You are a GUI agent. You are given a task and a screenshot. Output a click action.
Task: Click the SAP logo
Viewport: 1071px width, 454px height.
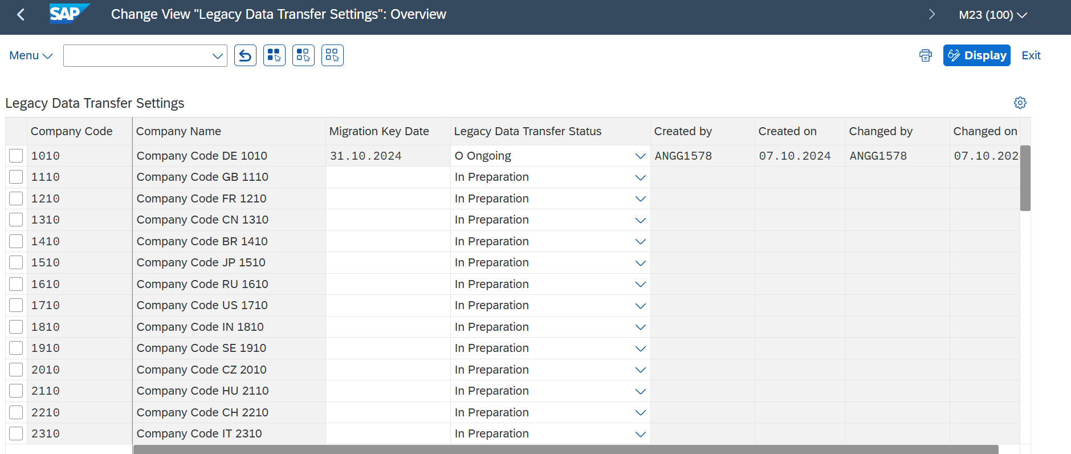68,14
